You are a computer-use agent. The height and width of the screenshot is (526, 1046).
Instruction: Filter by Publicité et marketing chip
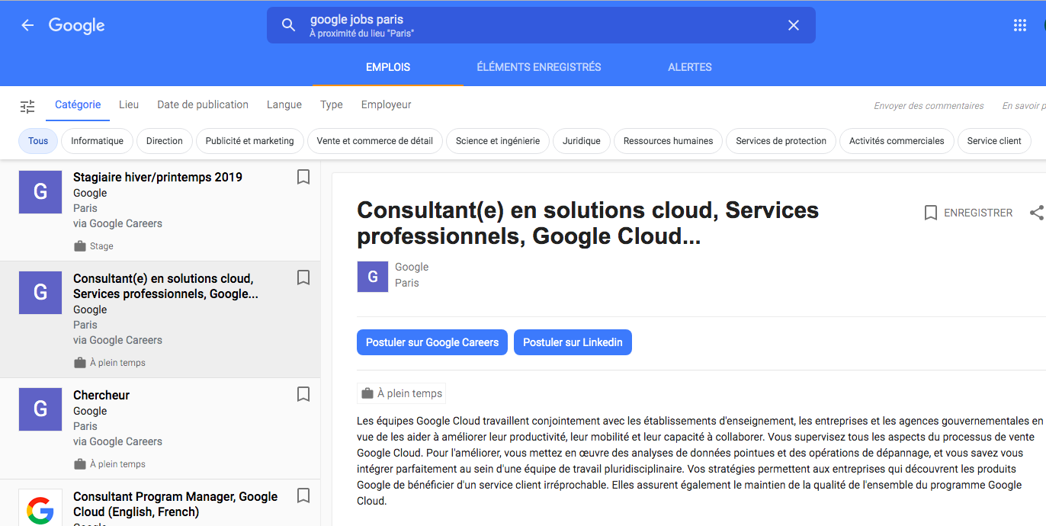pyautogui.click(x=250, y=141)
